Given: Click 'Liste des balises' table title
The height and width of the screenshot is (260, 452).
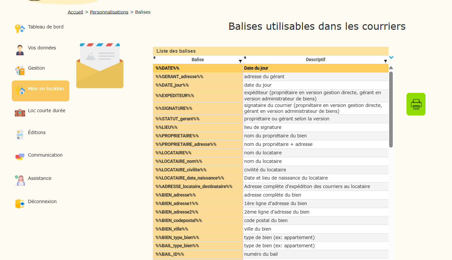Looking at the screenshot, I should pos(176,51).
